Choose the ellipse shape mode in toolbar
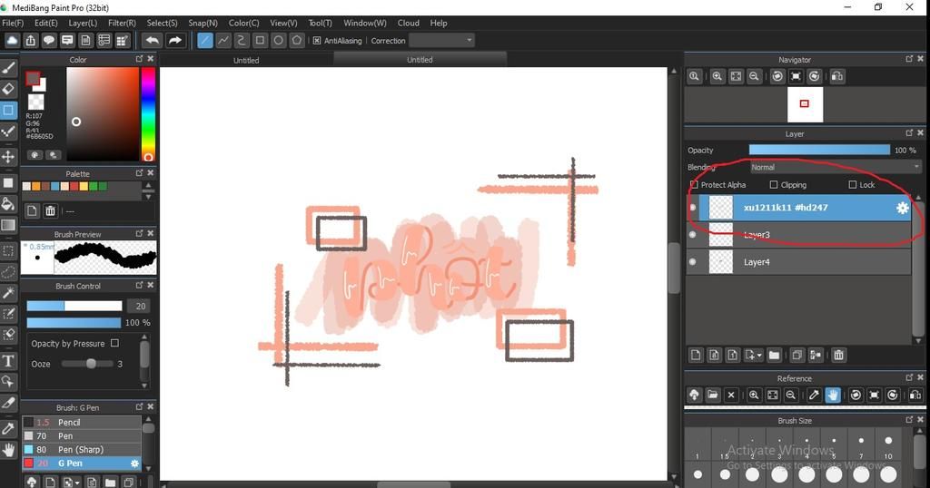The height and width of the screenshot is (488, 930). coord(278,40)
